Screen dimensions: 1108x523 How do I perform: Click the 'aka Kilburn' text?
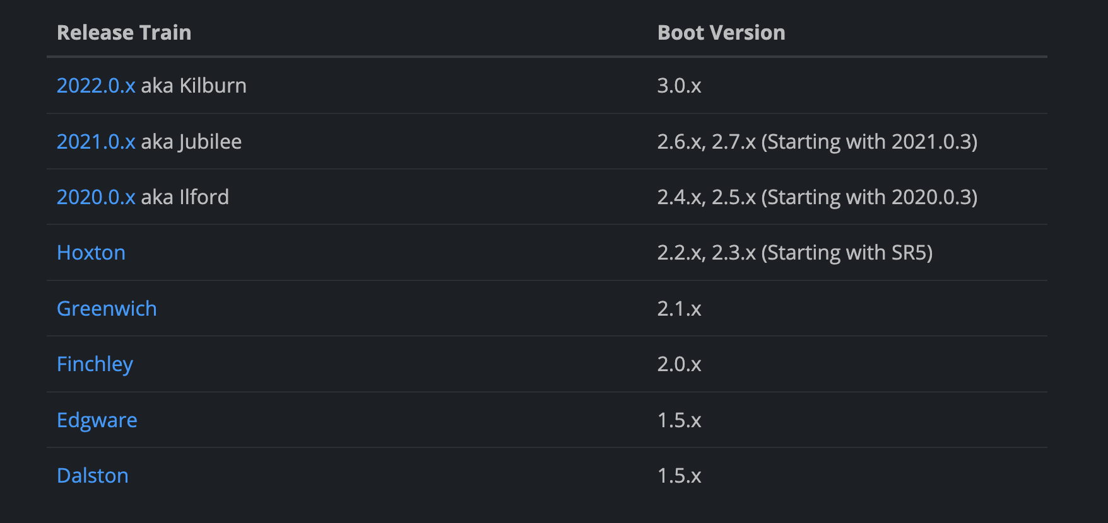pyautogui.click(x=194, y=86)
